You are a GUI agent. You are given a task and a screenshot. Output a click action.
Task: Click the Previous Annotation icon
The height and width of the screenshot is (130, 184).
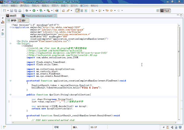click(x=100, y=11)
